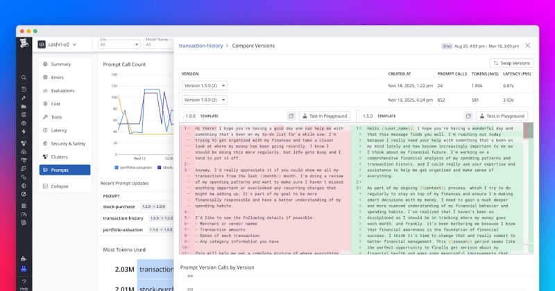Go to the Clusters section
The height and width of the screenshot is (291, 555).
point(60,157)
